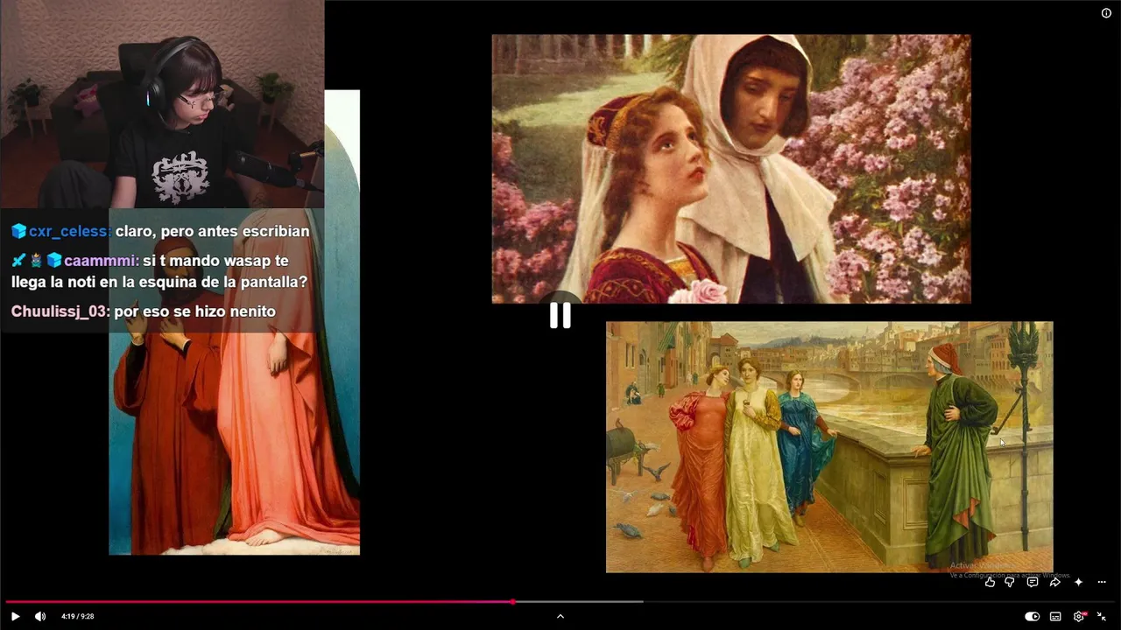Image resolution: width=1121 pixels, height=630 pixels.
Task: Share the video with the arrow icon
Action: tap(1055, 582)
